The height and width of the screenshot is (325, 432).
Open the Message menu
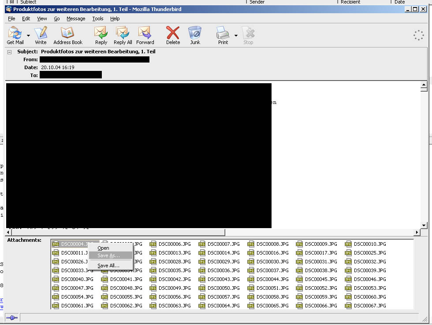(76, 18)
